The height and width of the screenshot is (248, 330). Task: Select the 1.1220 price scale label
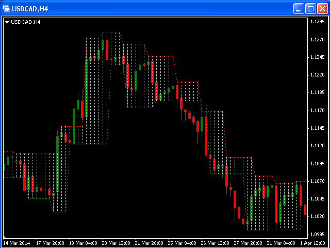318,75
